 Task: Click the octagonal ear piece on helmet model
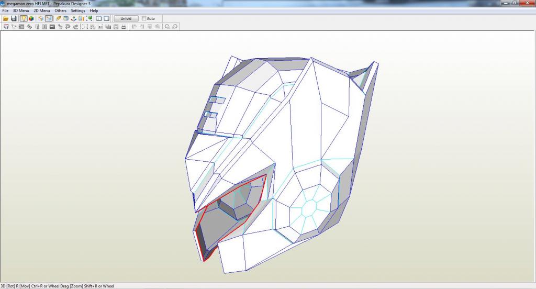click(310, 208)
